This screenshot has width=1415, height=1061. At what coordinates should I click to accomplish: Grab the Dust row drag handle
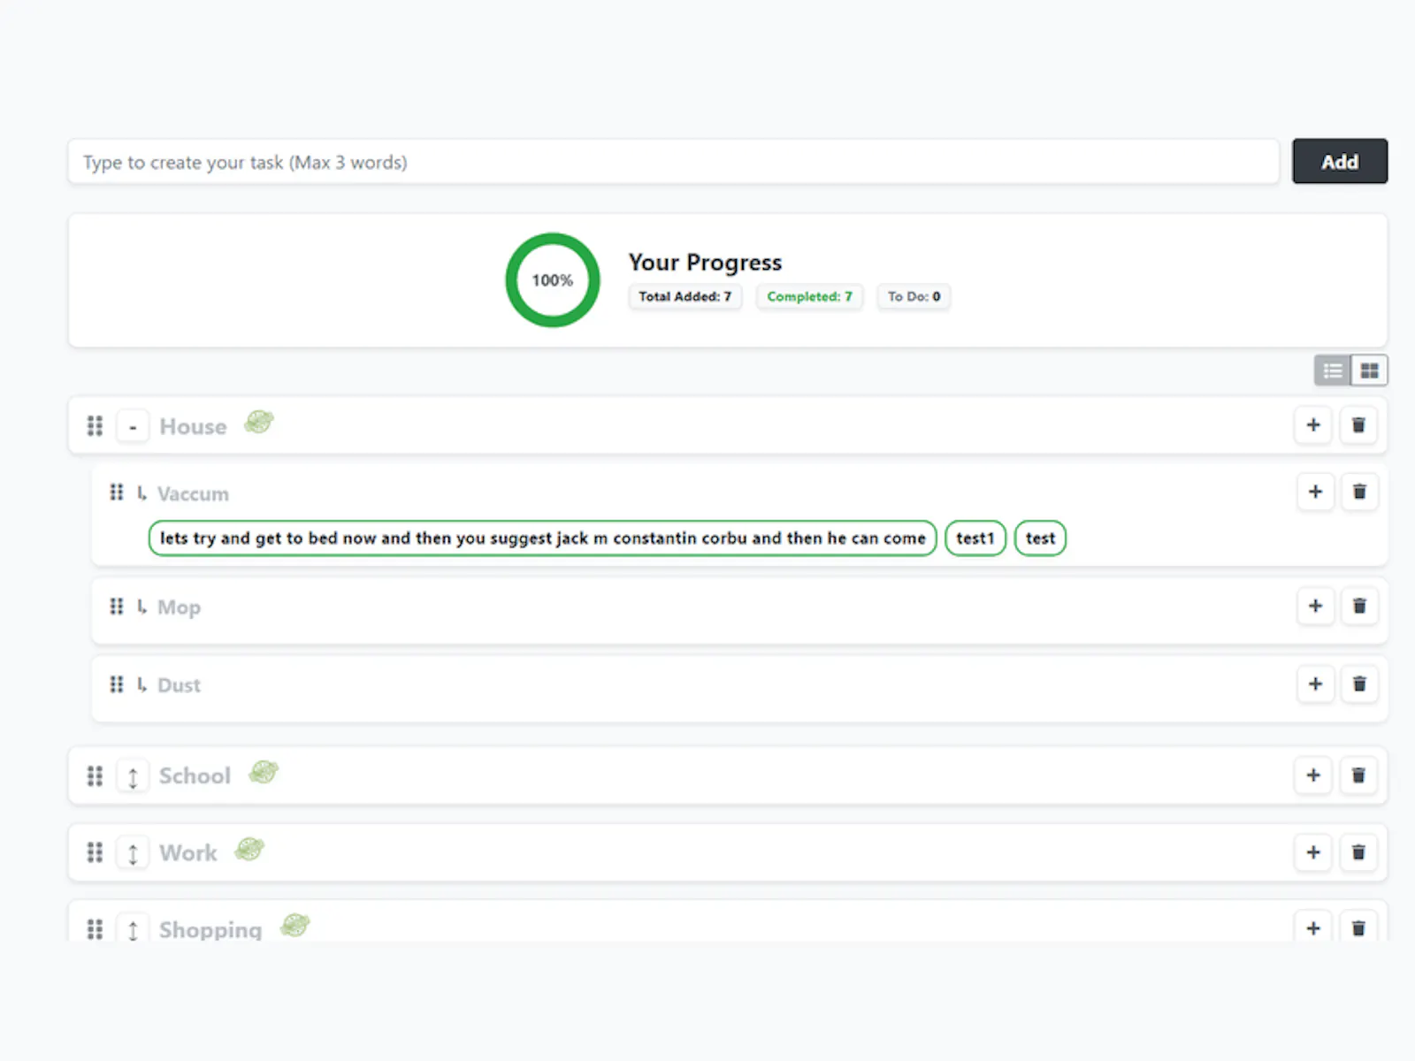[117, 684]
